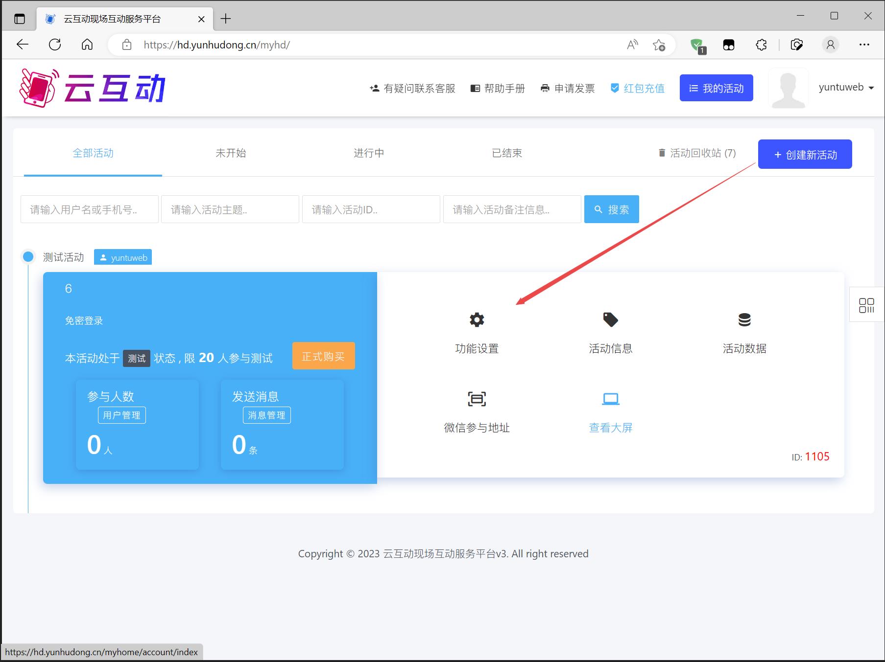This screenshot has width=885, height=662.
Task: Click the browser address bar URL
Action: (217, 45)
